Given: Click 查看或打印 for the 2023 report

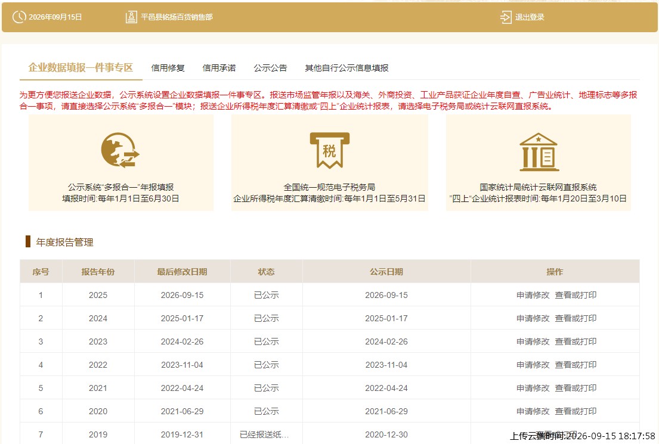Looking at the screenshot, I should click(576, 341).
